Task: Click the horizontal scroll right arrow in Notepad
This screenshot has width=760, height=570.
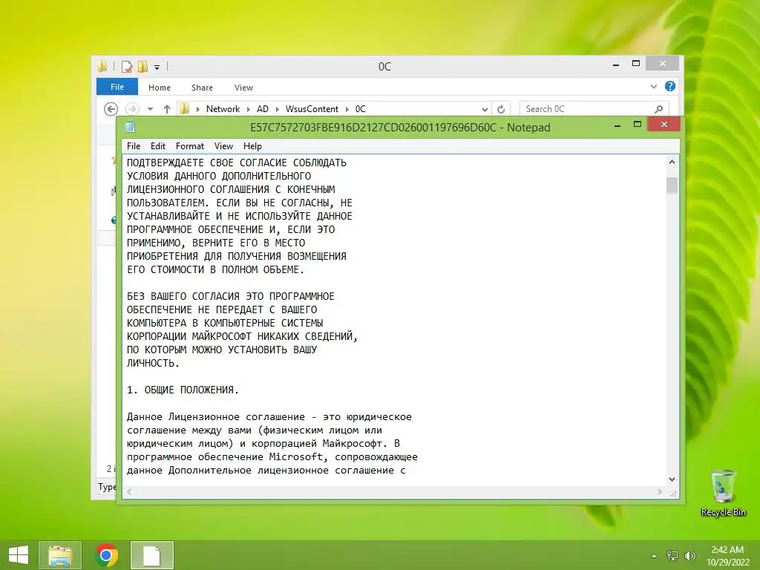Action: coord(660,491)
